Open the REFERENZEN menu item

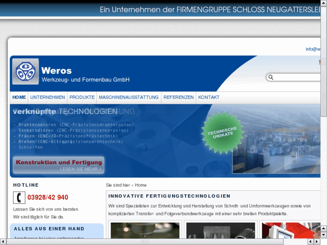tap(179, 98)
